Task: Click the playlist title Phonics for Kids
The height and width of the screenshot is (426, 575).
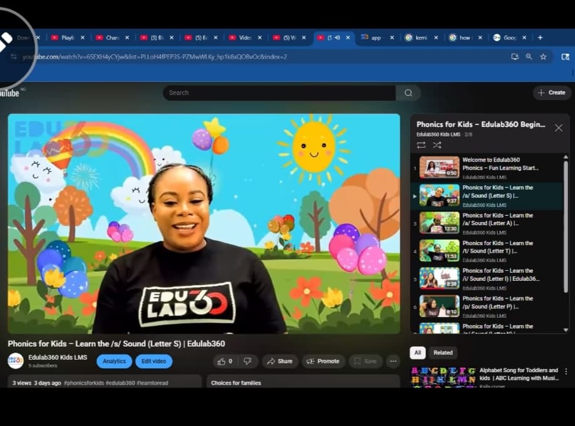Action: coord(481,124)
